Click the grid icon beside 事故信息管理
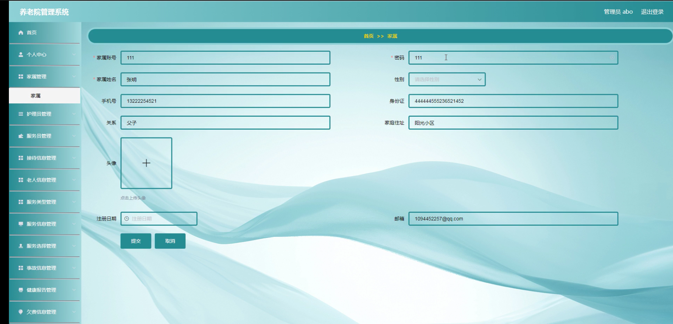Image resolution: width=673 pixels, height=324 pixels. click(x=21, y=268)
